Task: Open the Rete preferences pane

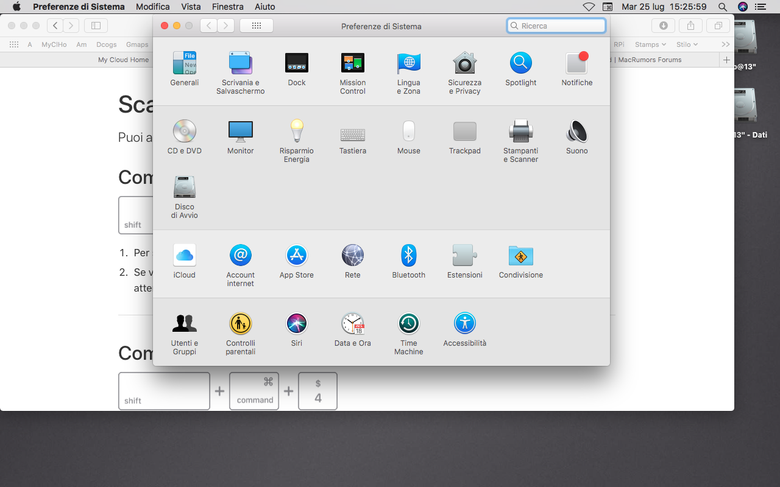Action: pyautogui.click(x=353, y=261)
